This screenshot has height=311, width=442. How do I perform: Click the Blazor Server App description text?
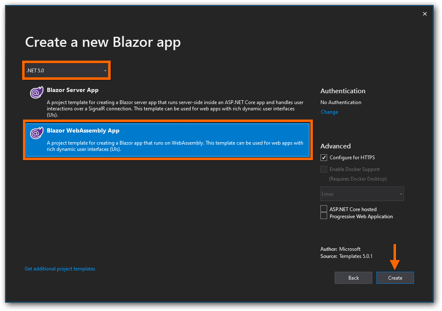pyautogui.click(x=175, y=108)
